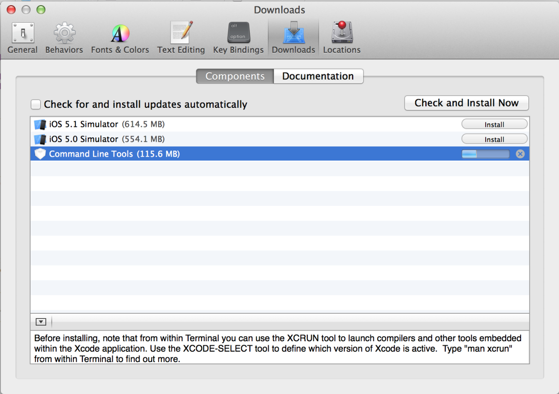Viewport: 559px width, 394px height.
Task: Select the Downloads toolbar icon
Action: click(293, 38)
